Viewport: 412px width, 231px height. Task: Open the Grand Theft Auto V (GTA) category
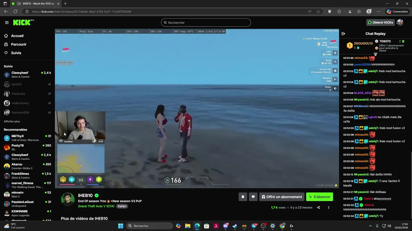point(96,206)
